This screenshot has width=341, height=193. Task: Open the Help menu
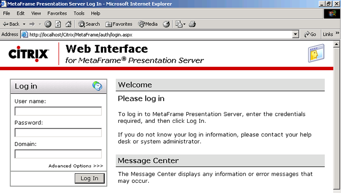(95, 14)
